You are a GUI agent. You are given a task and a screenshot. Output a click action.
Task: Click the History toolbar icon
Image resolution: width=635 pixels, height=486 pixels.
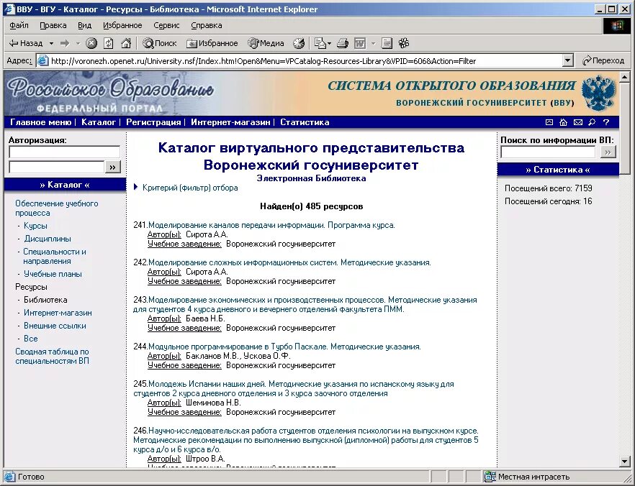point(299,43)
